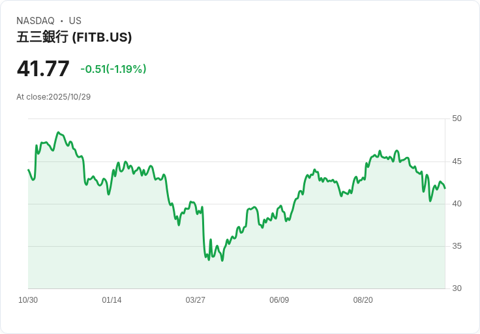Click the leftmost start of the price line
This screenshot has width=480, height=334.
[x=28, y=170]
